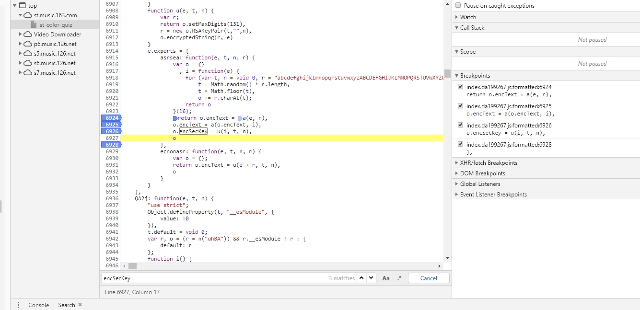Expand the s5.music.126.net tree node
The width and height of the screenshot is (640, 310).
click(x=21, y=54)
